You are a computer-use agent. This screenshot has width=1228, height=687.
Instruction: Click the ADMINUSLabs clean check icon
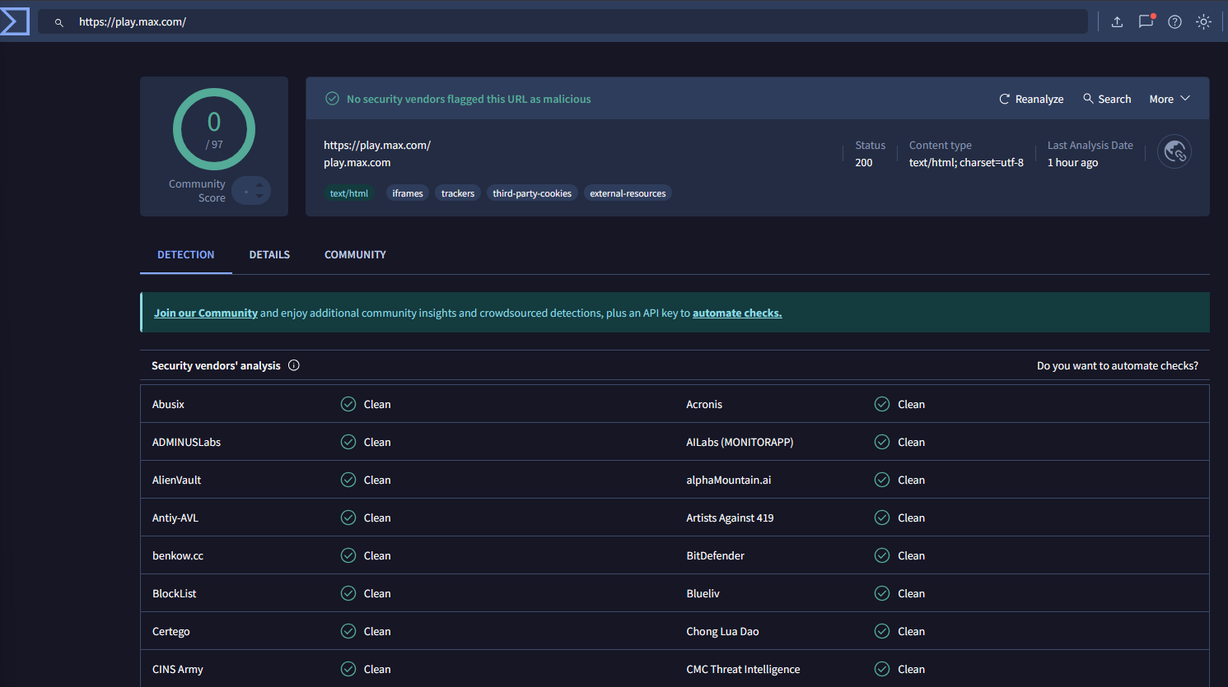click(x=348, y=442)
